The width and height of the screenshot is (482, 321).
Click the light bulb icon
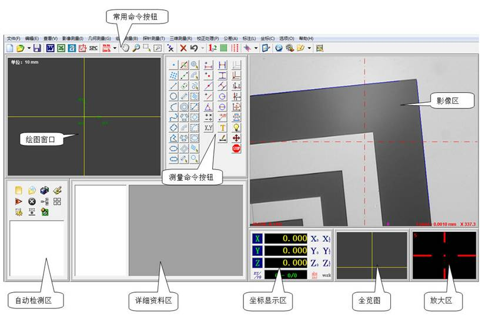pyautogui.click(x=237, y=127)
